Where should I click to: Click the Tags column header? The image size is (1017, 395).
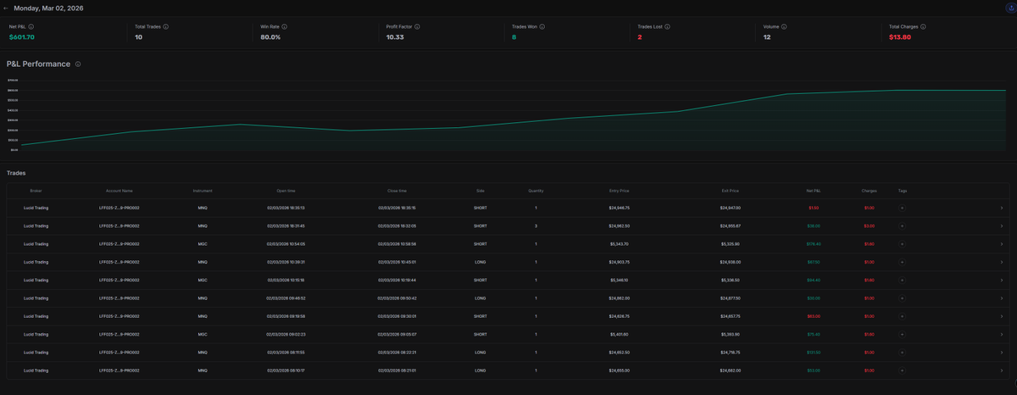click(x=903, y=191)
